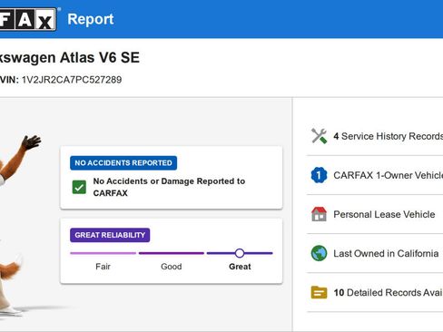This screenshot has width=443, height=332.
Task: Click the NO ACCIDENTS REPORTED badge
Action: [123, 163]
